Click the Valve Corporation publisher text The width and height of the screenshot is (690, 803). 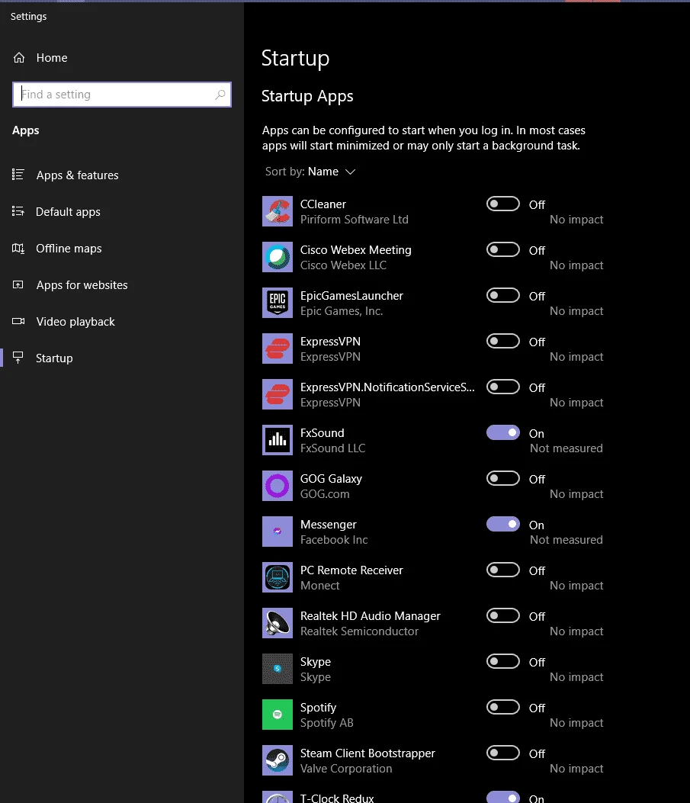tap(346, 768)
